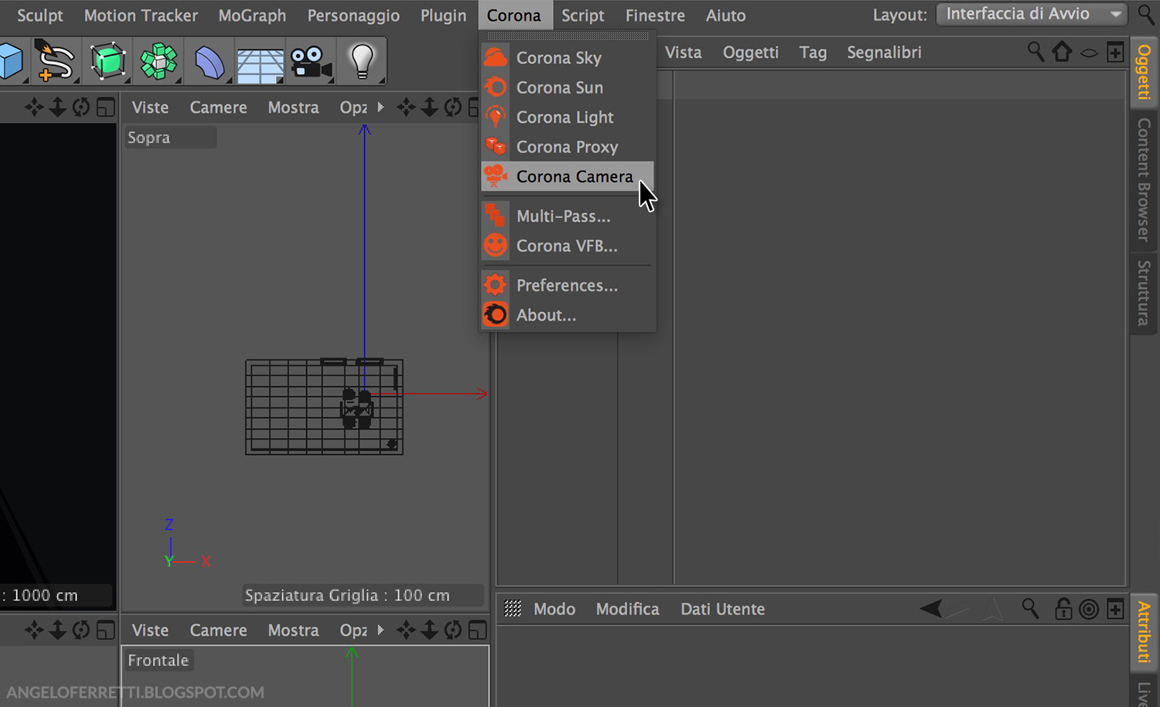Open Mostra menu of Frontale viewport

coord(293,631)
